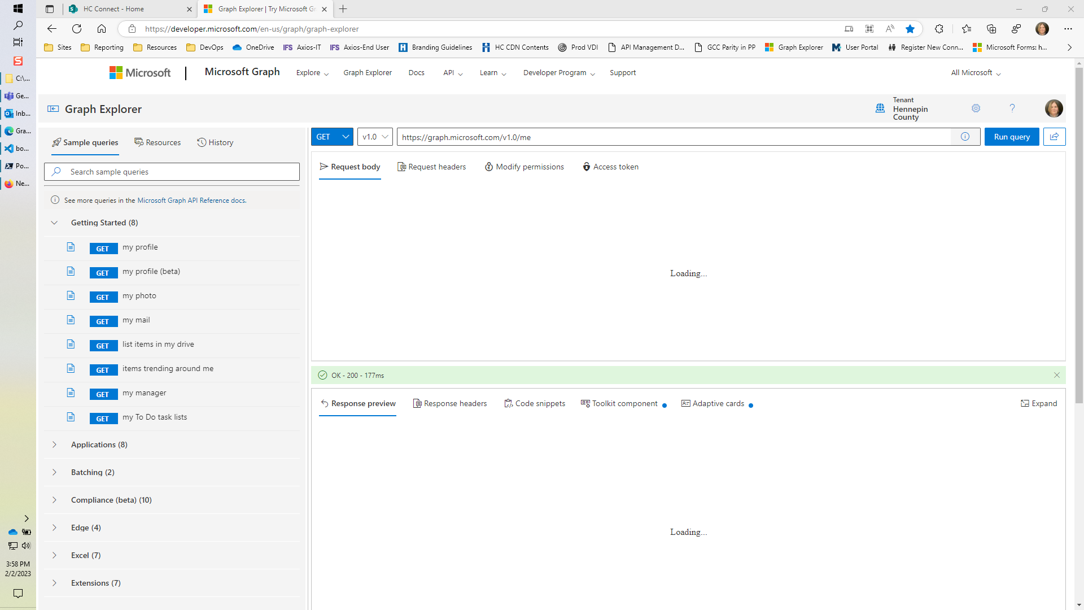The image size is (1084, 610).
Task: Toggle the favorites star for this page
Action: point(910,28)
